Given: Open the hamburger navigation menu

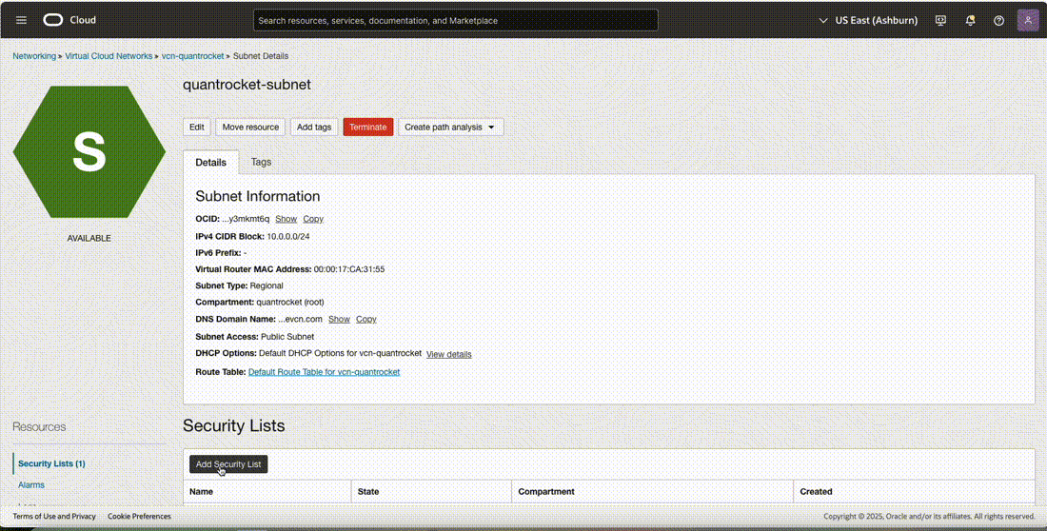Looking at the screenshot, I should pyautogui.click(x=21, y=20).
